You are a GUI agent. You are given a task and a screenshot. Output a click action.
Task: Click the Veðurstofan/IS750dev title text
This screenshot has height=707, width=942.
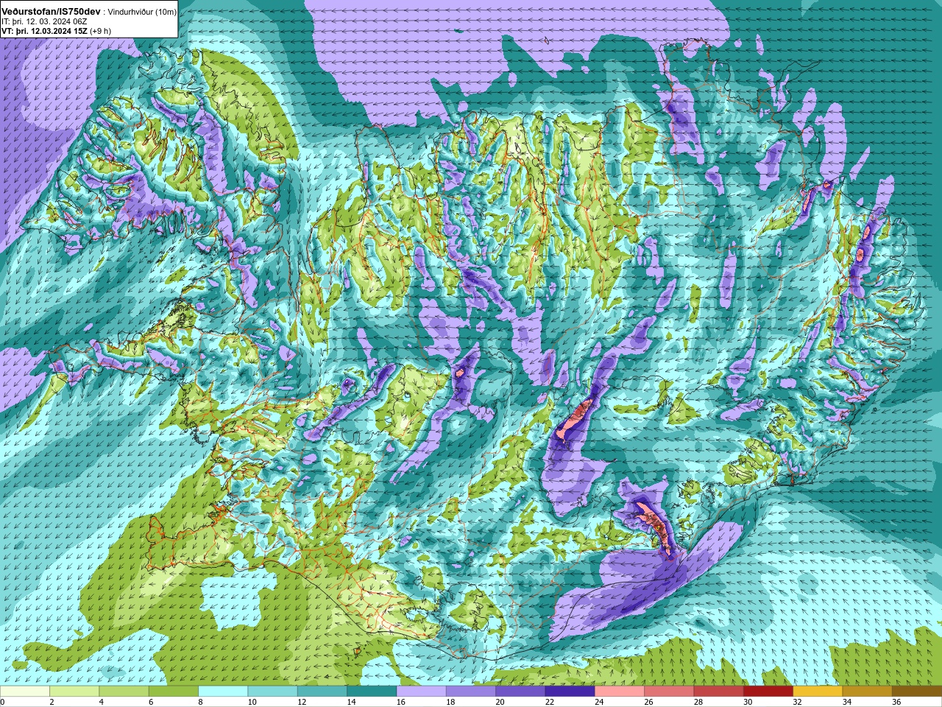point(52,12)
